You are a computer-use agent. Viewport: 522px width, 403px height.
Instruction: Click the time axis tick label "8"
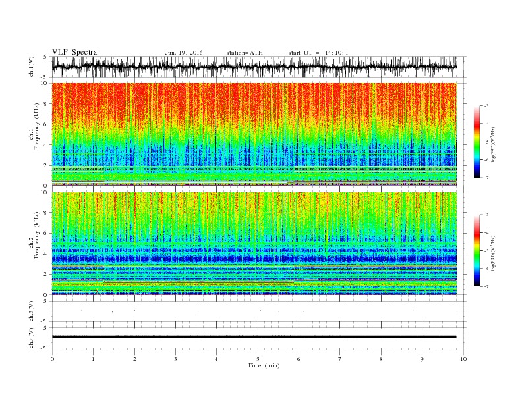tap(381, 359)
